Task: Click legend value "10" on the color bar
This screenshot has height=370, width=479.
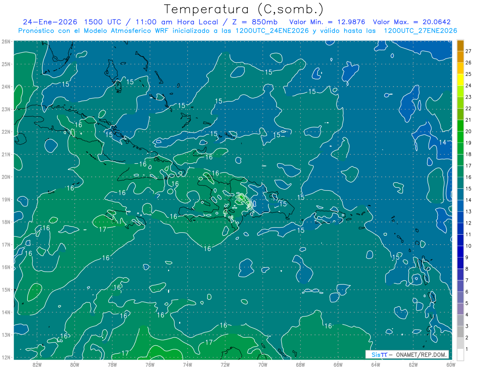Action: click(469, 246)
